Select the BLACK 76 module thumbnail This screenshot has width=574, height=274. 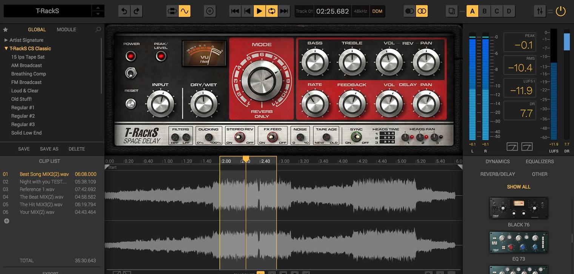pos(519,208)
